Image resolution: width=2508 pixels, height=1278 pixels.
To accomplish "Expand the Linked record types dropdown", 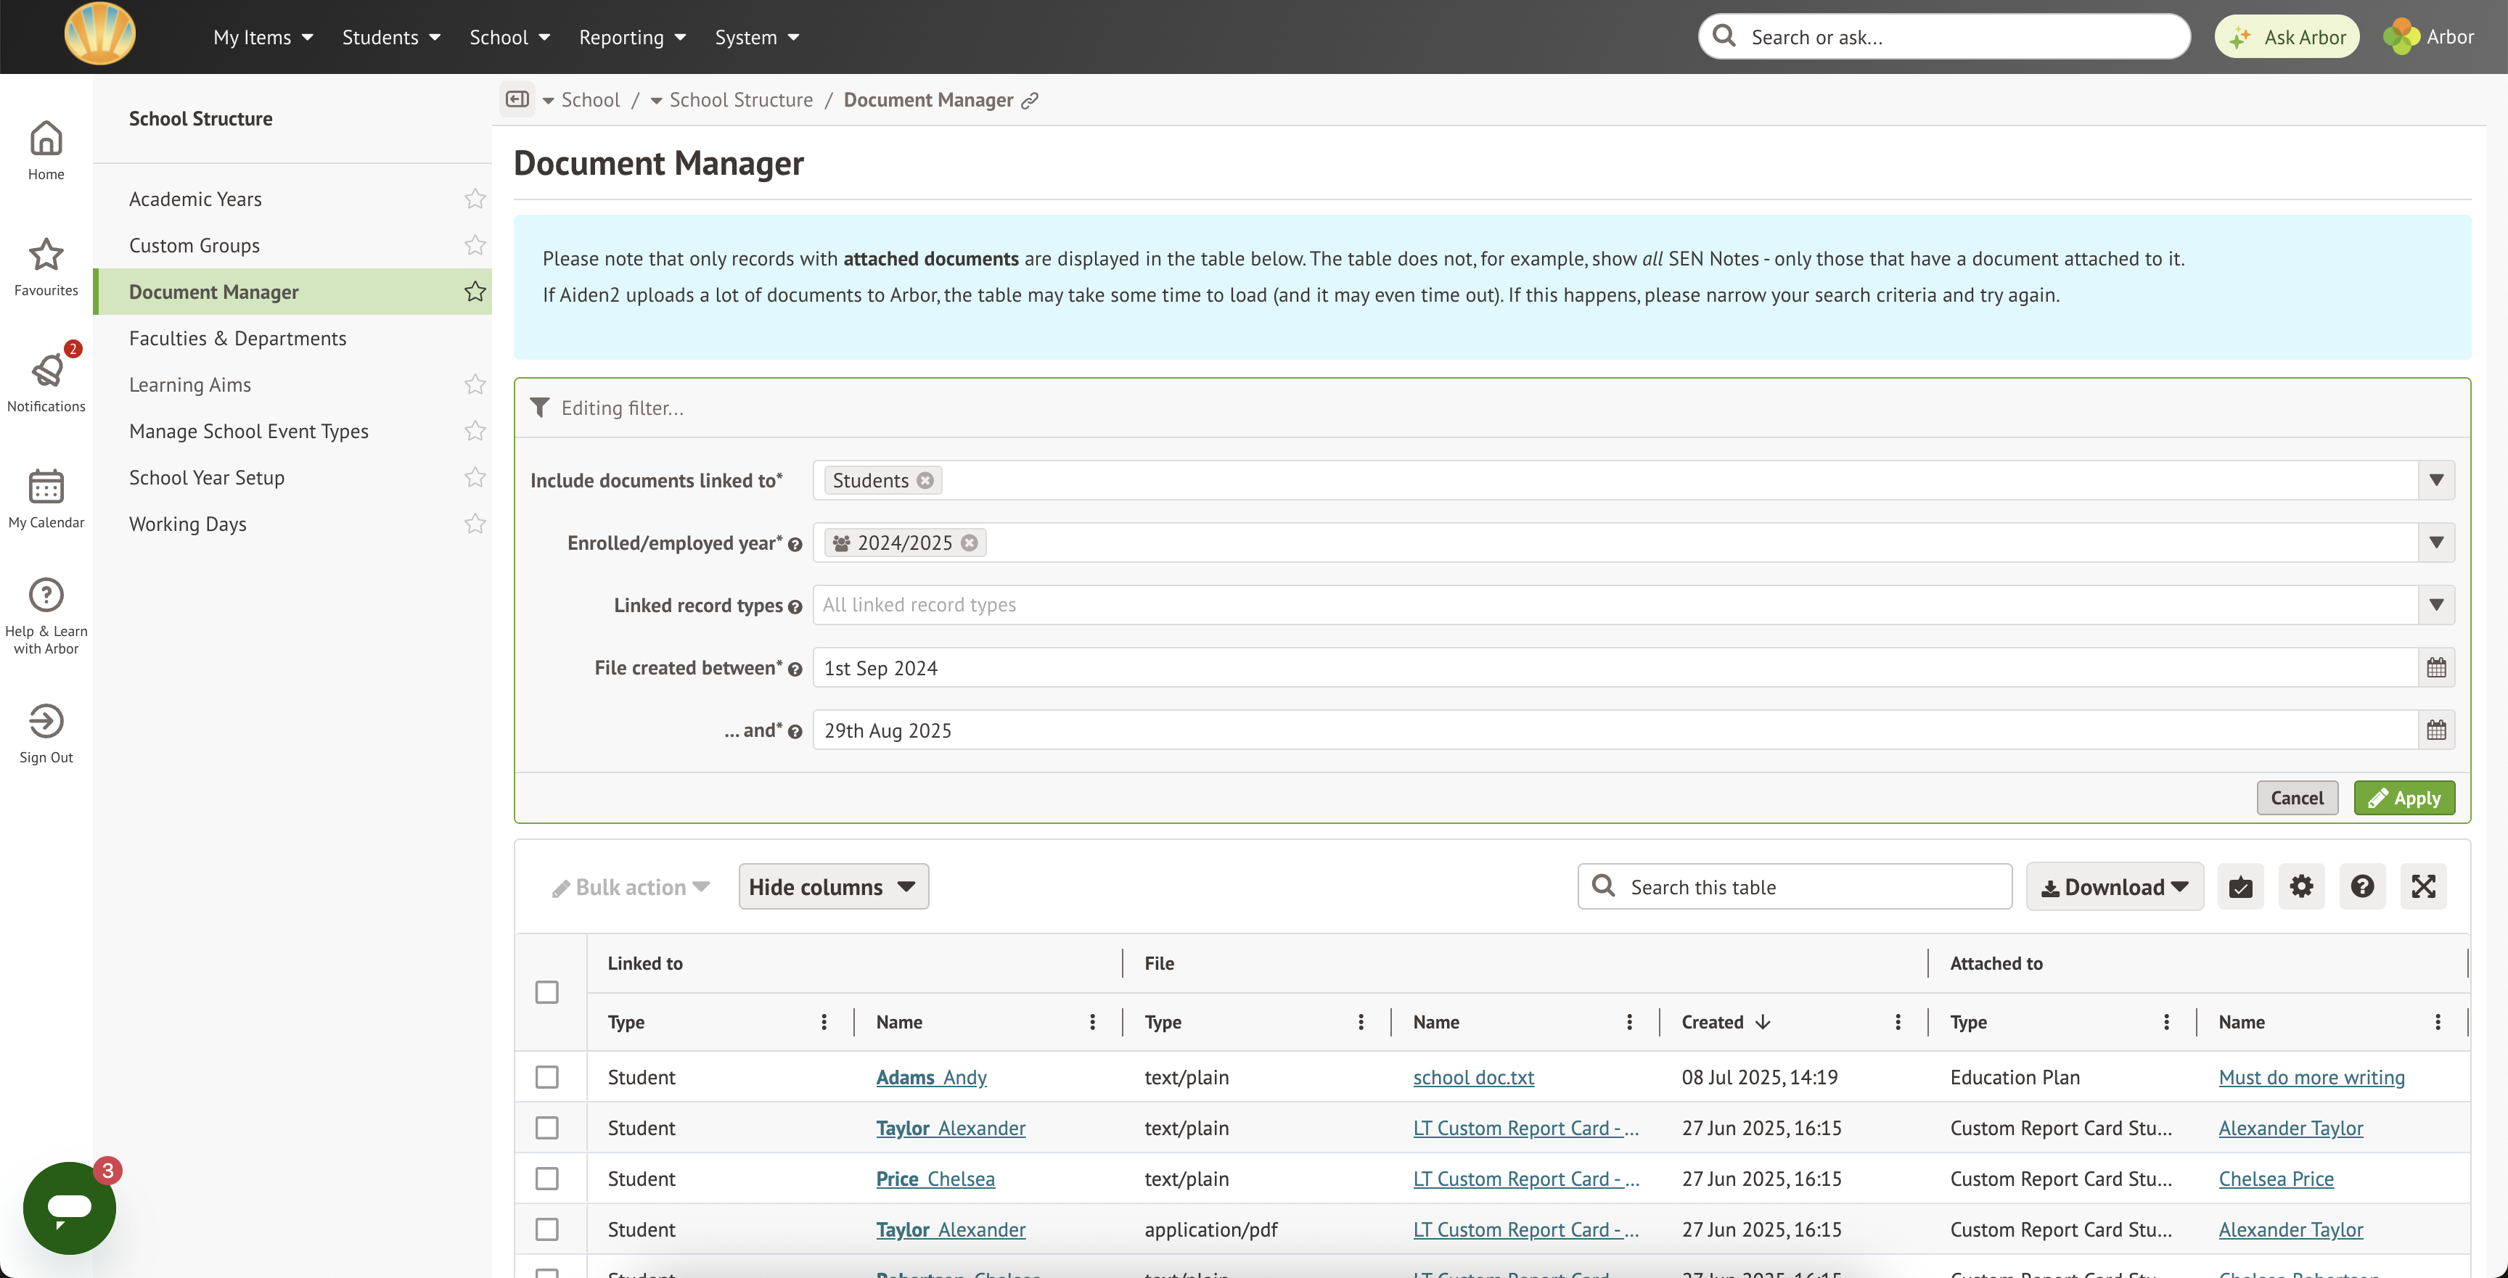I will pos(2437,604).
